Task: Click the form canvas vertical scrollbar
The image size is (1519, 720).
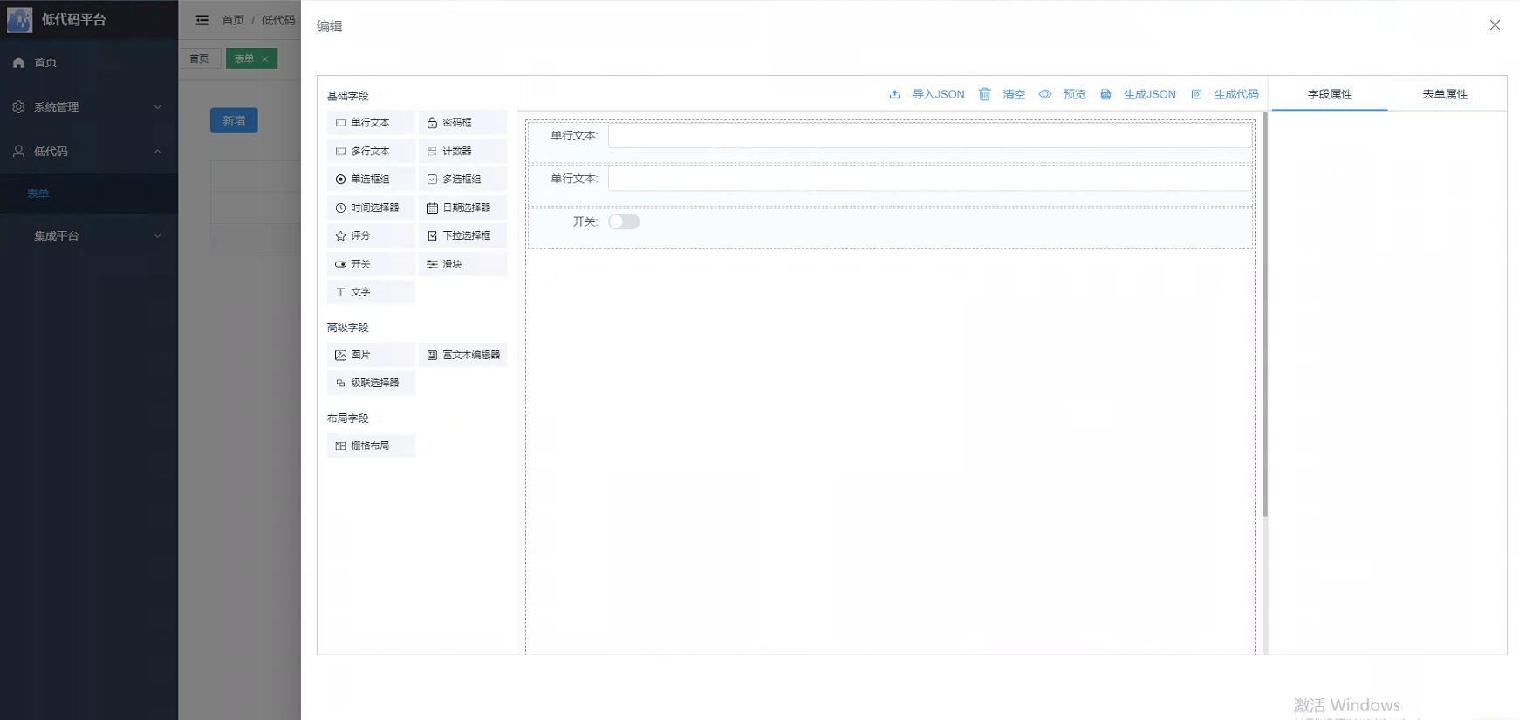Action: click(x=1265, y=314)
